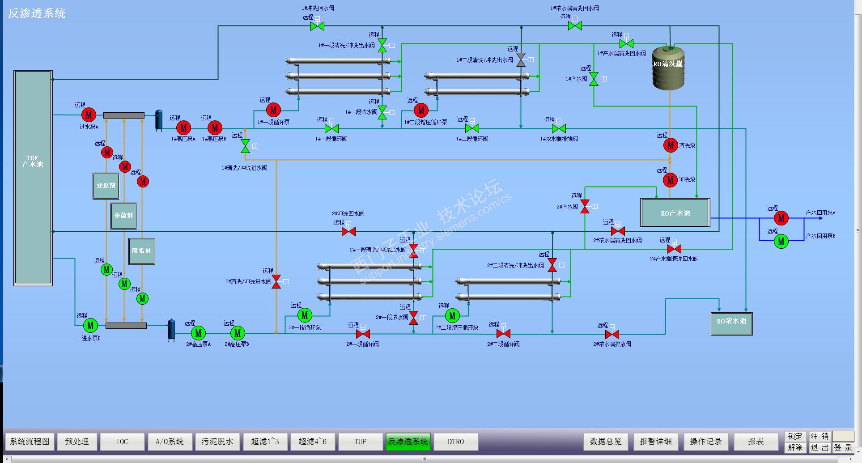Open the 数据总览 button
This screenshot has width=862, height=463.
(x=606, y=442)
